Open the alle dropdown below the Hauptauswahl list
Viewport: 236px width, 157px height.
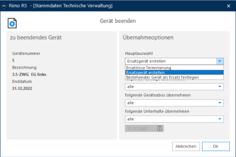tap(174, 87)
